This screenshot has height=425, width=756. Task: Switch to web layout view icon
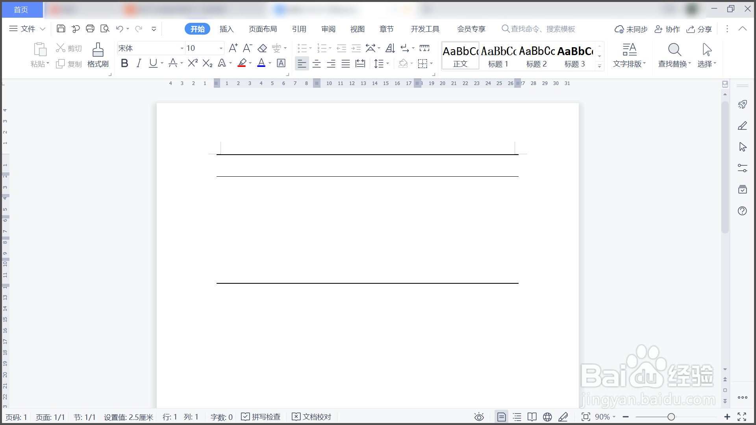(547, 417)
